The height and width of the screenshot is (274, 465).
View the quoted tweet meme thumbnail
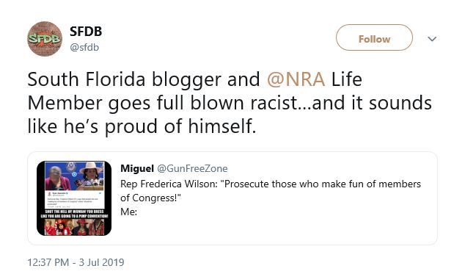[x=74, y=198]
